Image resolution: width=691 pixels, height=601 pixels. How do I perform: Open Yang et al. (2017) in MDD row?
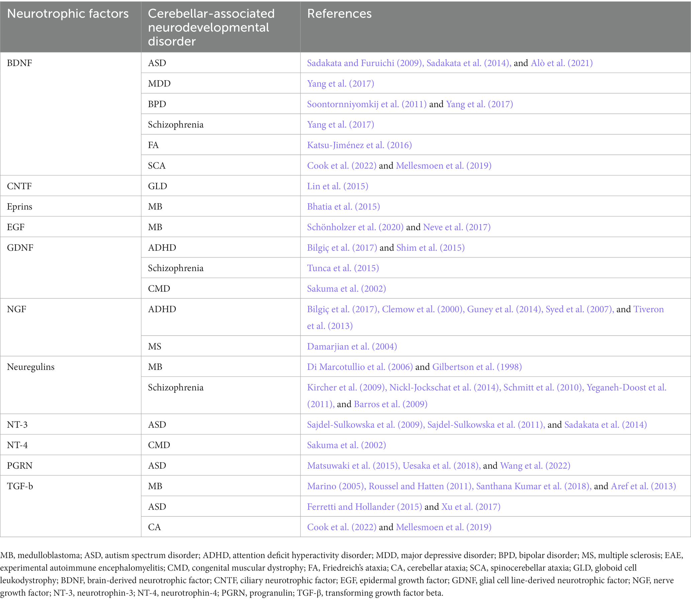[x=340, y=84]
